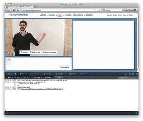Open URL history dropdown arrow
Viewport: 143px width, 121px height.
[97, 10]
